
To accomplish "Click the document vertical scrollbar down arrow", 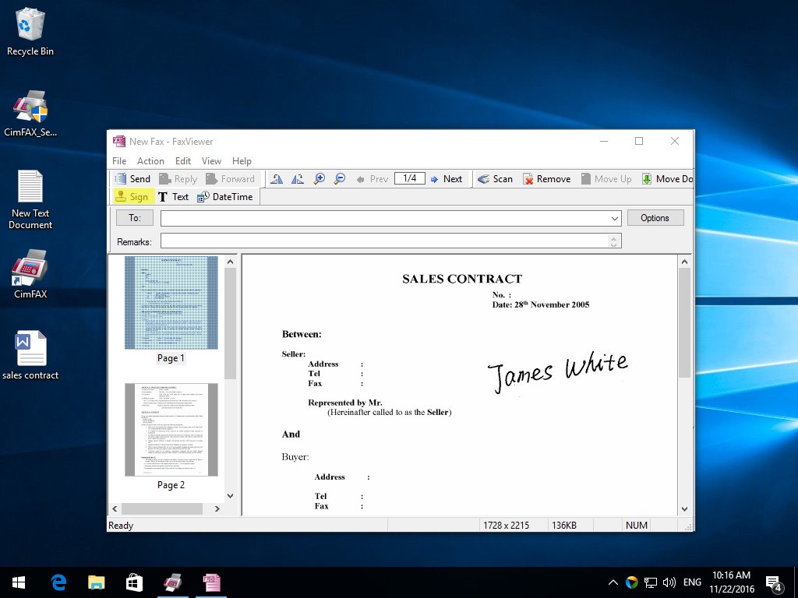I will [x=684, y=509].
